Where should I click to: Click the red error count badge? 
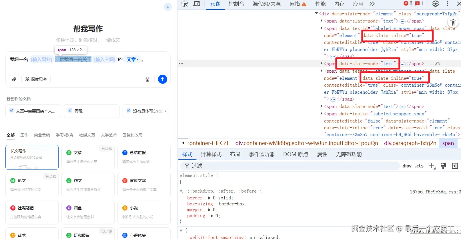click(x=408, y=3)
